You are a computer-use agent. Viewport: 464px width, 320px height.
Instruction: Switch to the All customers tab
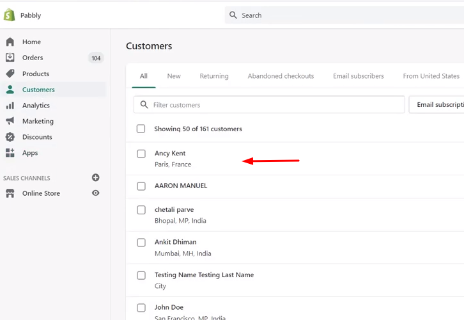click(144, 76)
